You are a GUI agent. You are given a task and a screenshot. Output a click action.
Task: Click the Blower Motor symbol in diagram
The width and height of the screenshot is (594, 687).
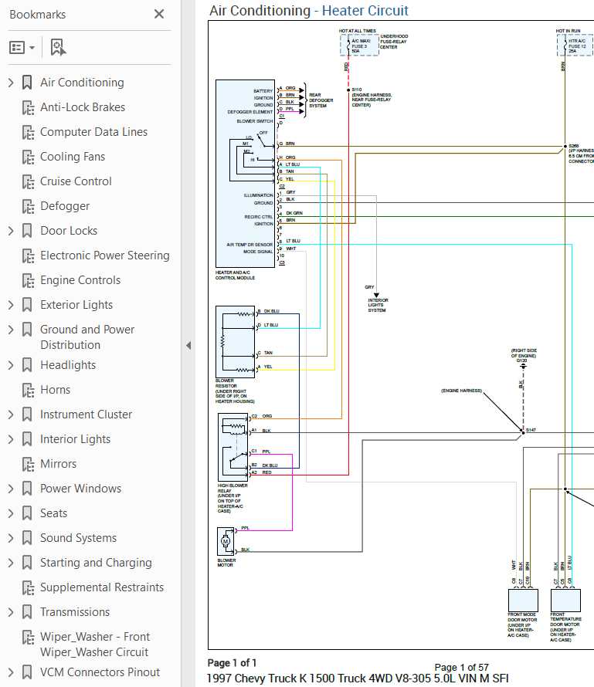[x=226, y=542]
